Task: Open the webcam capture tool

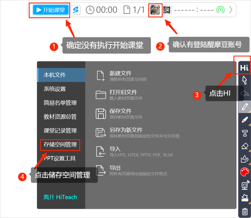Action: (x=245, y=185)
